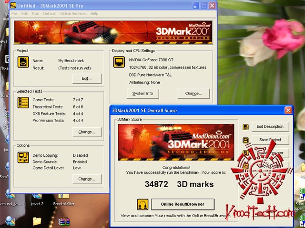Select the bottom WinRAR archive desktop icon

(x=64, y=221)
